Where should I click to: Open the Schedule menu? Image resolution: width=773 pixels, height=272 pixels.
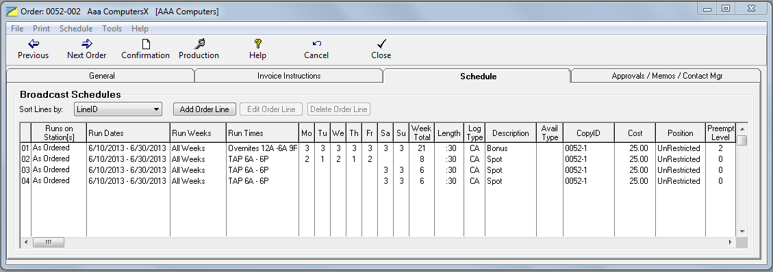[x=76, y=29]
